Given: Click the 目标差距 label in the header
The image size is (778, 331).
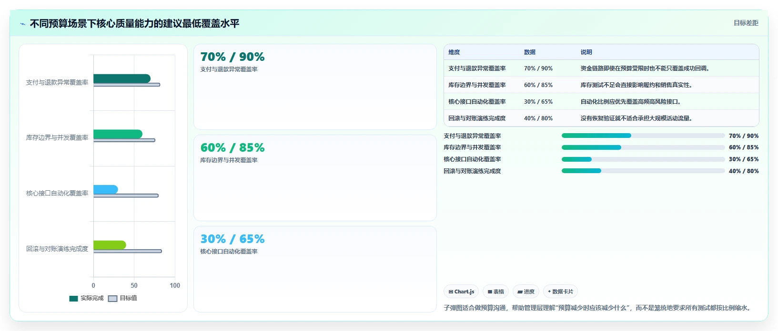Looking at the screenshot, I should tap(746, 23).
